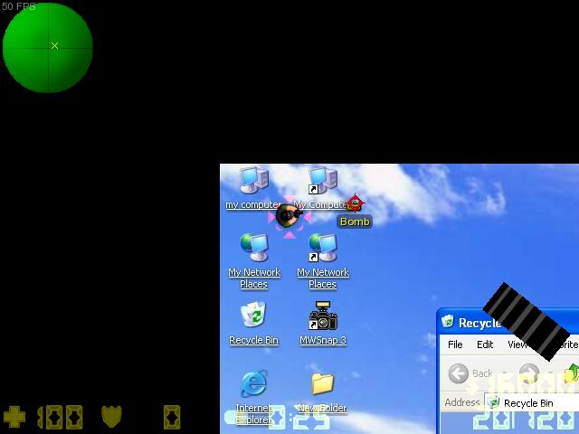Click the Recycle Bin window title bar icon
Viewport: 579px width, 434px height.
pyautogui.click(x=448, y=322)
